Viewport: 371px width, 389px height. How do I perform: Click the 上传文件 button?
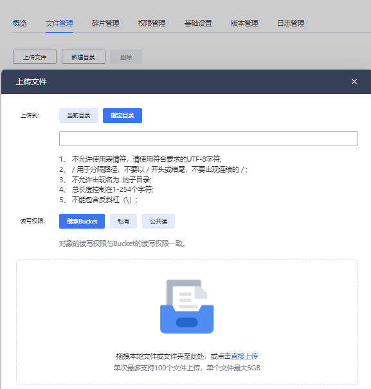click(35, 57)
